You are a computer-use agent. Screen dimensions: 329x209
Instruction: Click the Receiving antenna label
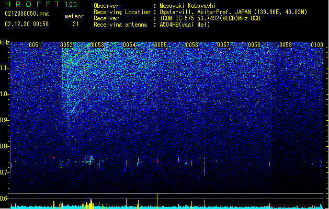tap(120, 25)
